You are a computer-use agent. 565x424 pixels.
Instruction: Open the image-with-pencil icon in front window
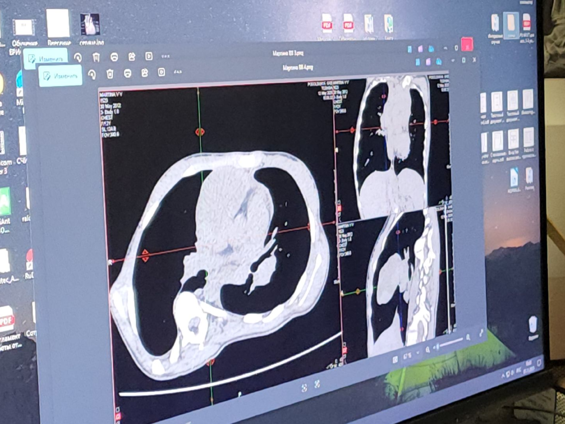[145, 73]
